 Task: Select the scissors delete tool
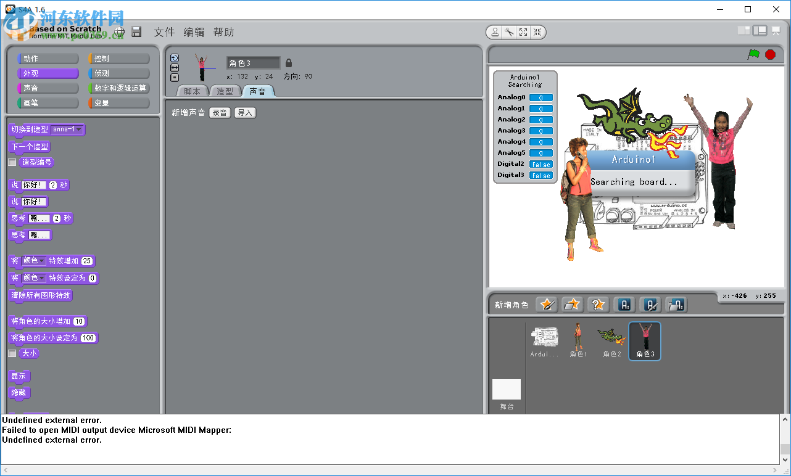(x=509, y=32)
